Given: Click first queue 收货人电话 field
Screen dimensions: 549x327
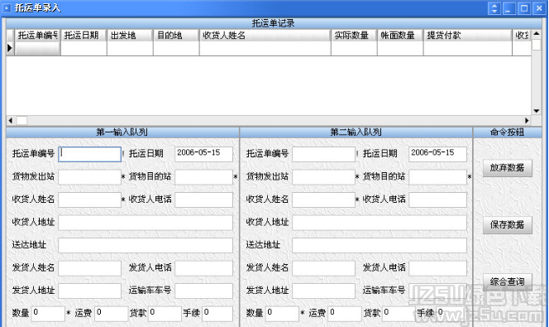Looking at the screenshot, I should pos(203,200).
